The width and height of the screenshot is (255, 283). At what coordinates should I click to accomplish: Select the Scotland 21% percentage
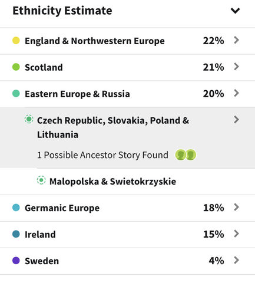tap(213, 67)
